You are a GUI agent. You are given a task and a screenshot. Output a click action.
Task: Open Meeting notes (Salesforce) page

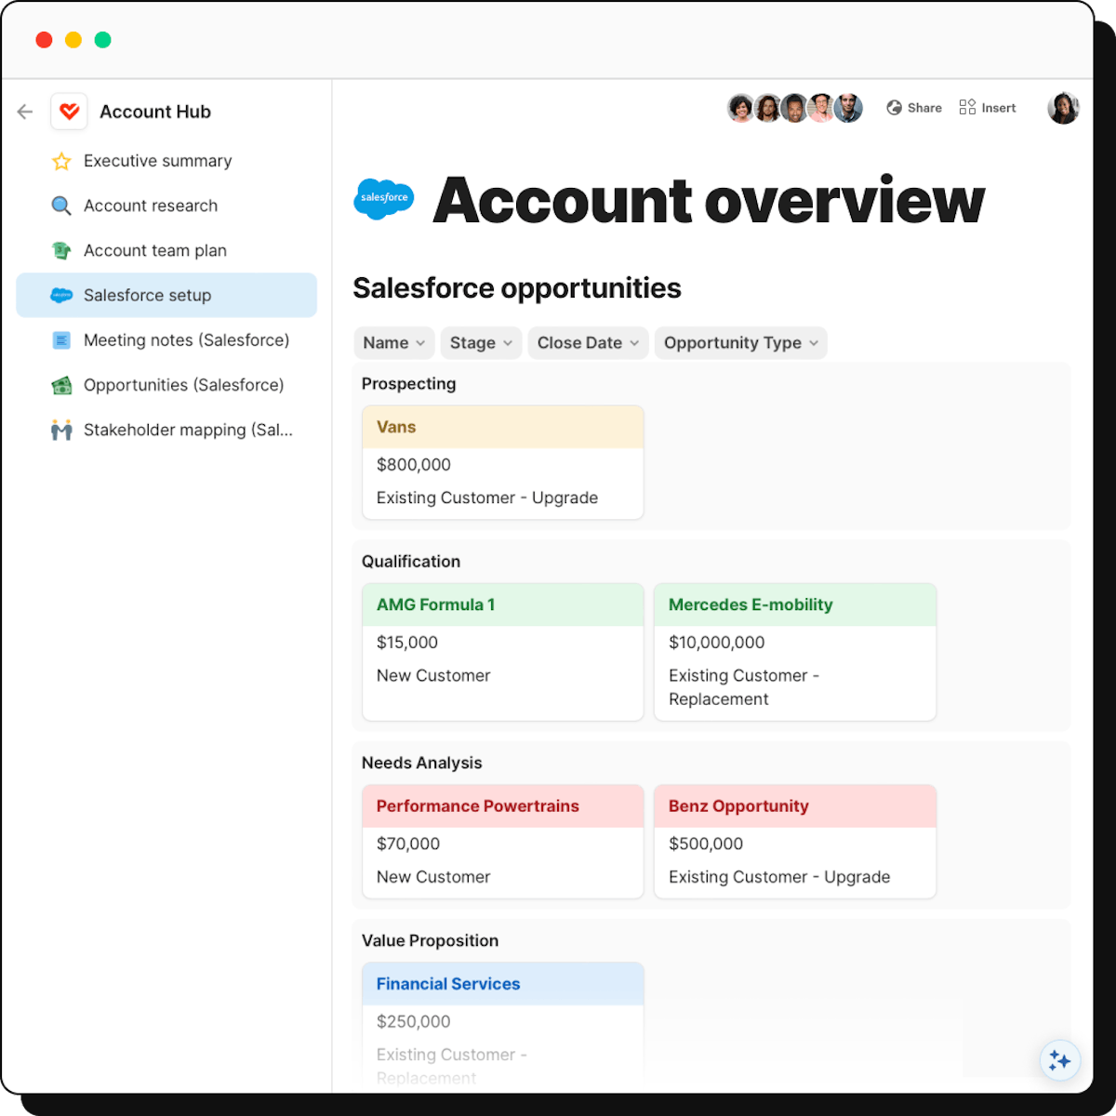tap(186, 340)
